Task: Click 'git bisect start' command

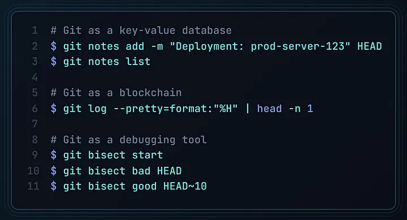Action: [113, 155]
